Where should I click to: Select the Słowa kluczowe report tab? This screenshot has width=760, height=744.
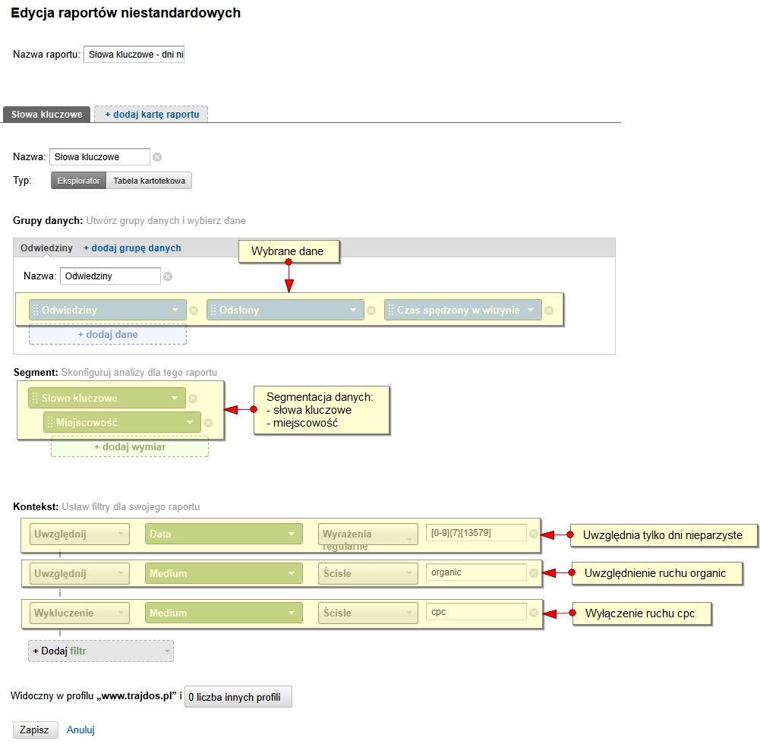click(x=47, y=115)
